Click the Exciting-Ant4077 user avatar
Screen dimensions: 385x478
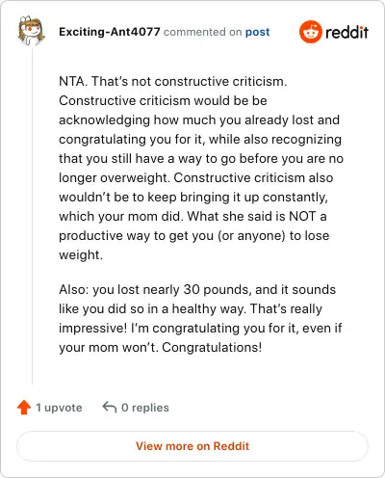coord(31,31)
